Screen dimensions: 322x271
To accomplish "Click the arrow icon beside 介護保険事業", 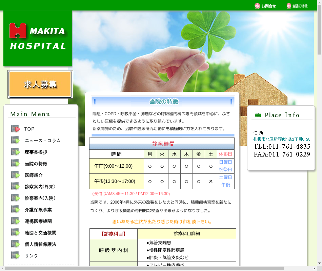I will [x=16, y=209].
